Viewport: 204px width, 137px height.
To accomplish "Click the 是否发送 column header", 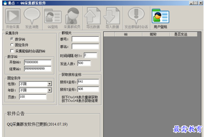I will 183,34.
